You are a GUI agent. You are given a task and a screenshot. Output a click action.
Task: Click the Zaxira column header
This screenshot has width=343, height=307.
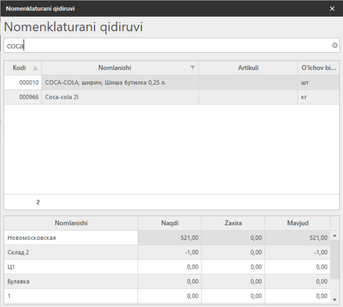tap(233, 223)
